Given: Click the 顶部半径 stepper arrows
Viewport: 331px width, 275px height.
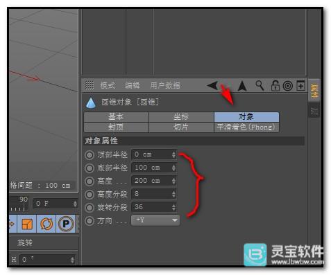Looking at the screenshot, I should [x=173, y=154].
